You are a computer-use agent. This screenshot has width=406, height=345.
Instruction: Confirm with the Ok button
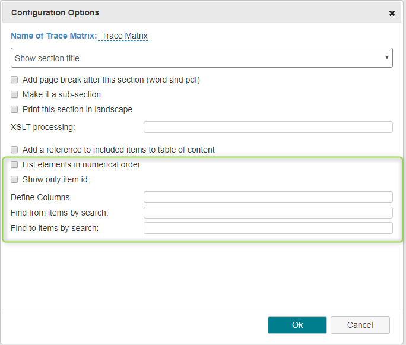coord(297,325)
